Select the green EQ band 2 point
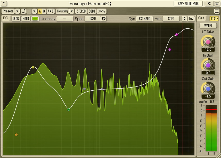Viewport: 221px width, 158px height. 69,110
